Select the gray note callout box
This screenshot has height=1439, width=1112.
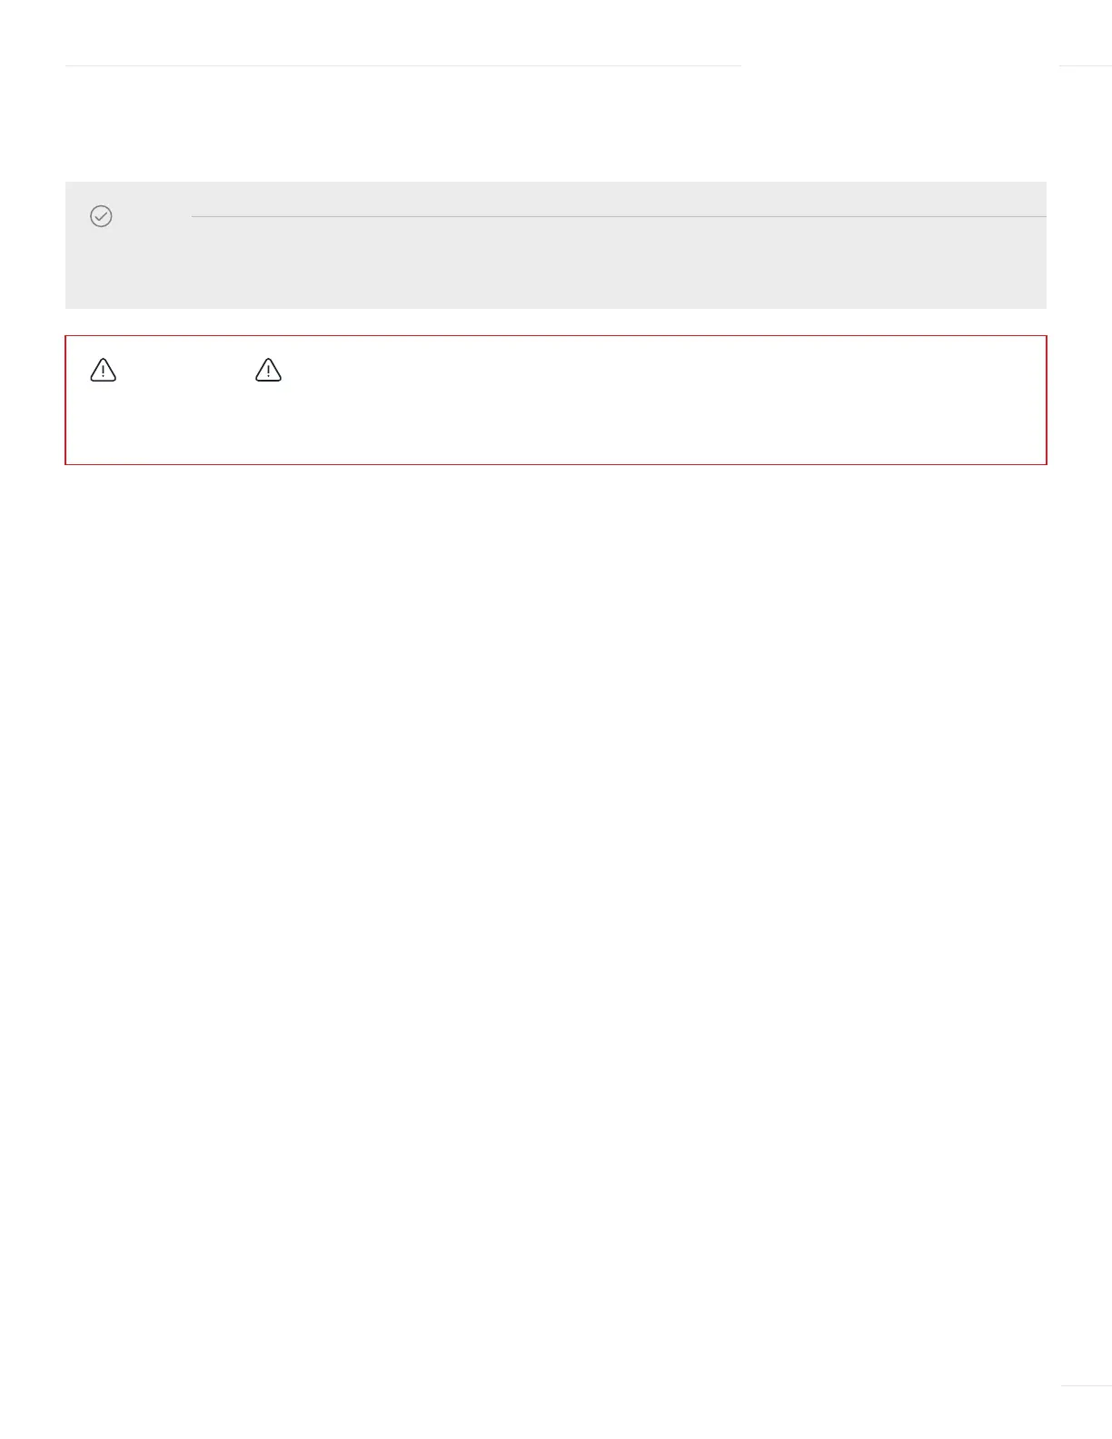[556, 245]
